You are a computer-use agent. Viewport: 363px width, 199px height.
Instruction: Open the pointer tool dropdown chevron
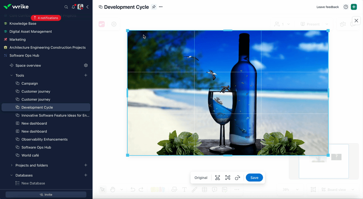121,190
